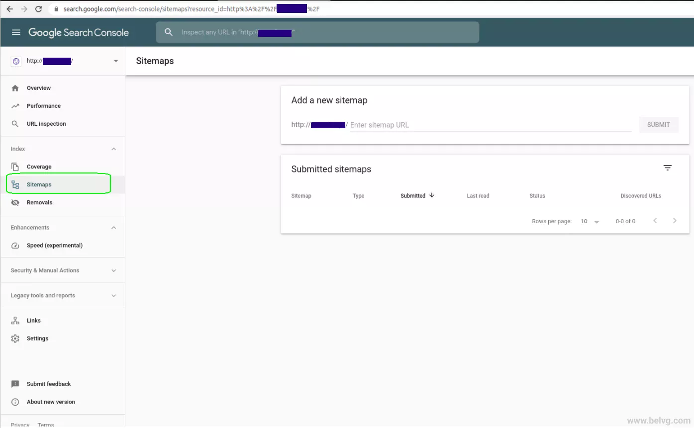
Task: Click the Sitemap column header
Action: click(x=301, y=196)
